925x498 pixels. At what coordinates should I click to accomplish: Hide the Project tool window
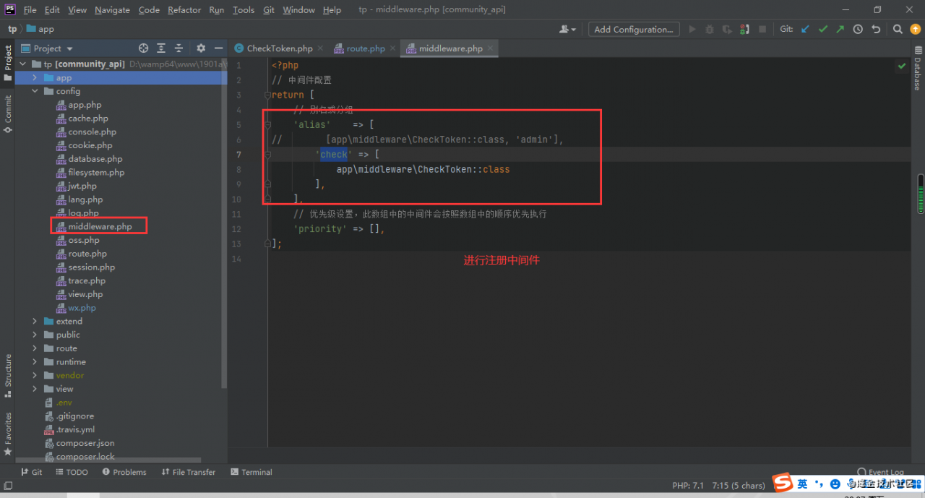[x=218, y=48]
